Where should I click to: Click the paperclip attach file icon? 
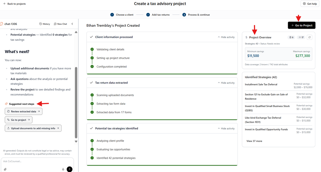click(x=5, y=169)
